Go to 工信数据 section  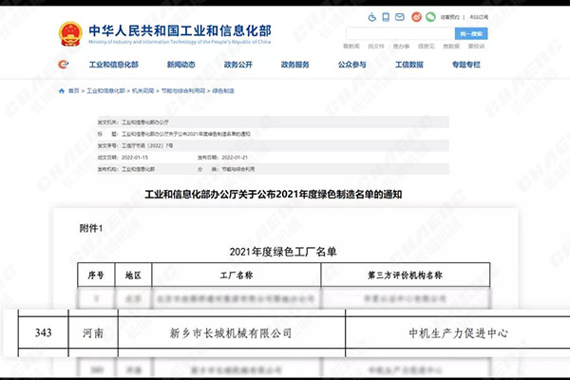[x=408, y=65]
